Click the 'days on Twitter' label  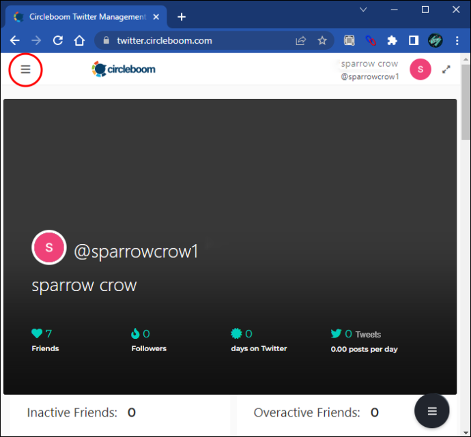coord(259,348)
